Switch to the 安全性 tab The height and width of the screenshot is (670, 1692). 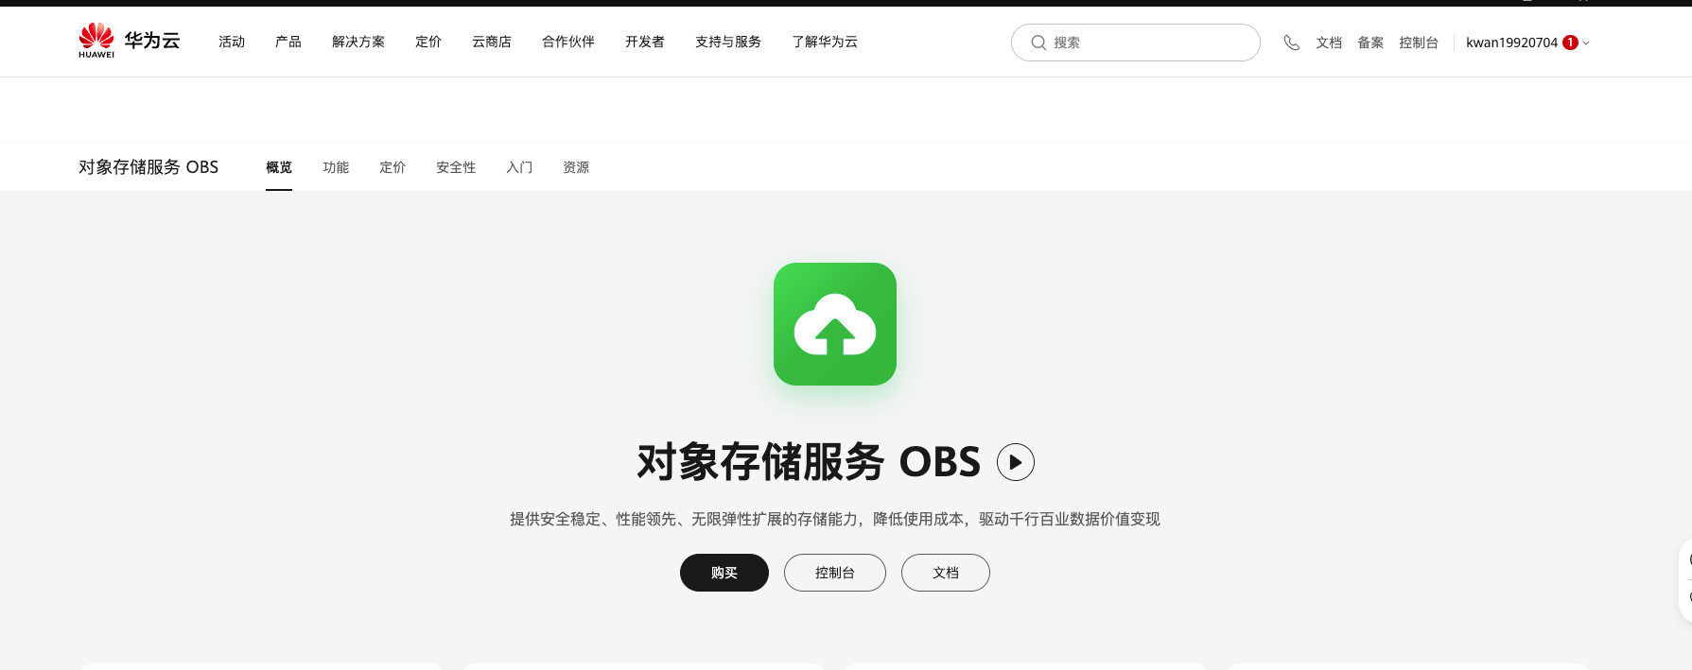[x=455, y=167]
